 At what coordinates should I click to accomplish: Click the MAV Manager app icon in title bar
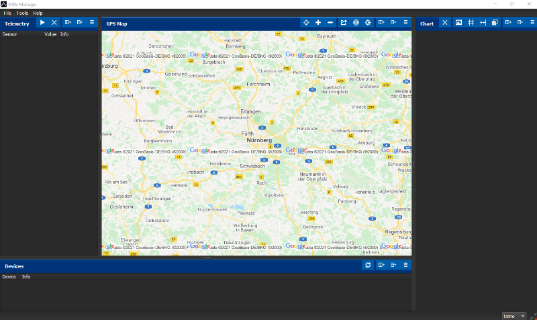(3, 4)
